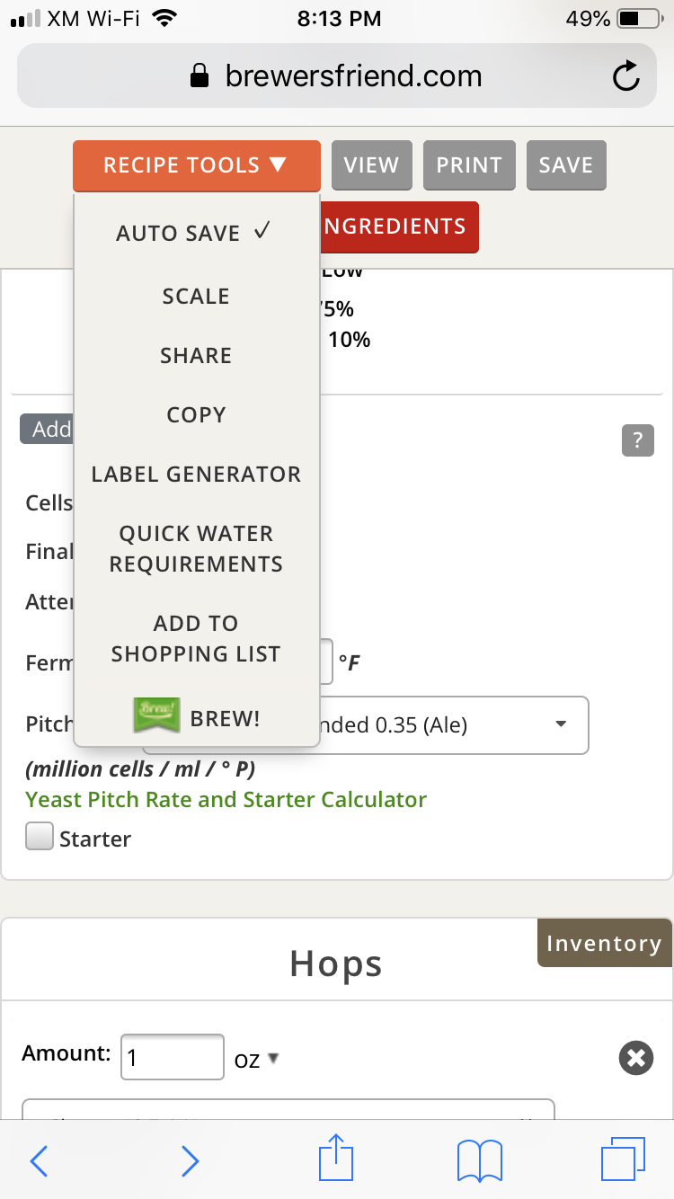
Task: Toggle the Auto Save option
Action: pos(195,233)
